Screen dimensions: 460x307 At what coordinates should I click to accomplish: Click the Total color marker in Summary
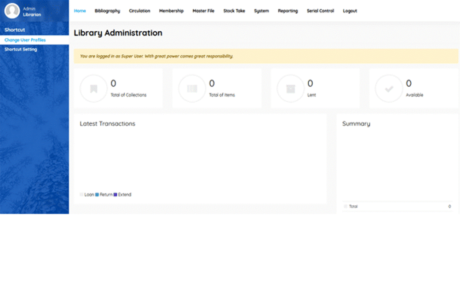pos(345,206)
